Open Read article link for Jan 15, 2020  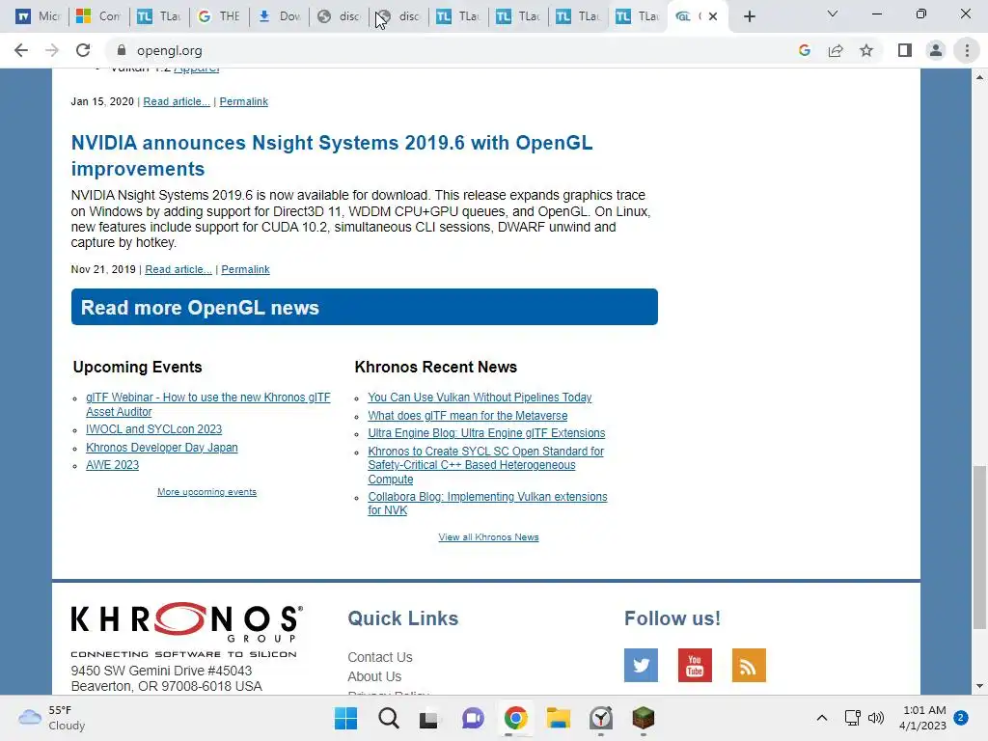pyautogui.click(x=177, y=101)
